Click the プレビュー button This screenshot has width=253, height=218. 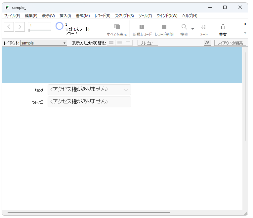point(148,43)
